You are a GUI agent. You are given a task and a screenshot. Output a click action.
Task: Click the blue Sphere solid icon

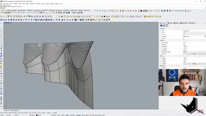[x=14, y=20]
